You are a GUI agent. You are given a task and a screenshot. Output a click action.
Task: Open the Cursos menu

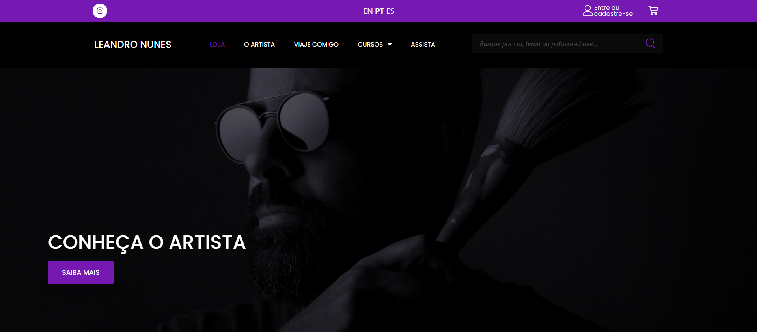tap(370, 45)
